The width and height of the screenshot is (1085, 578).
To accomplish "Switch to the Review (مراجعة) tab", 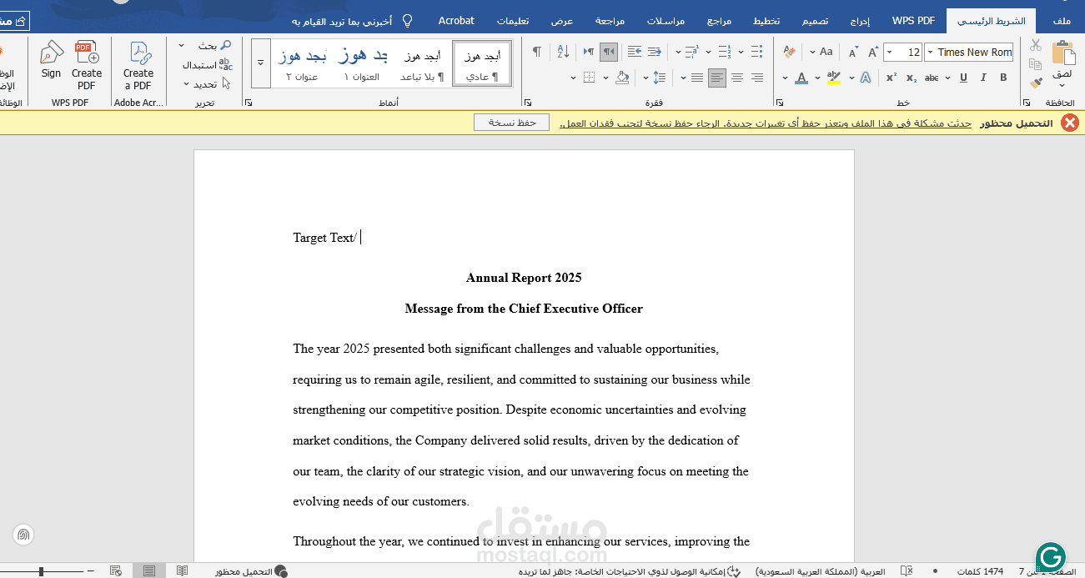I will (x=610, y=21).
